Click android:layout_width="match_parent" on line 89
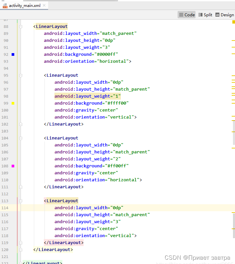The image size is (235, 264). point(90,33)
